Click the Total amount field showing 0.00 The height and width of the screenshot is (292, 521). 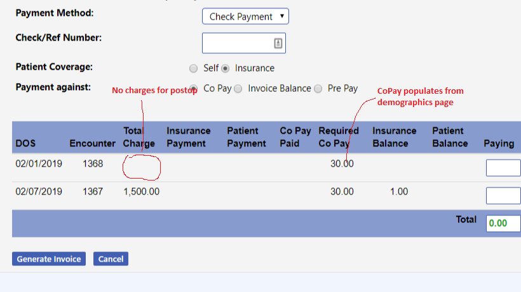tap(503, 223)
